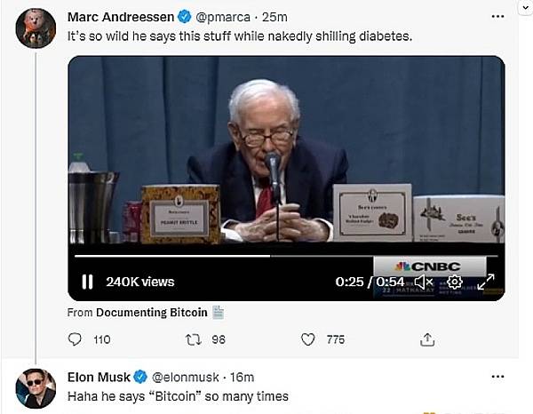Open Elon Musk's profile avatar
Image resolution: width=533 pixels, height=414 pixels.
tap(36, 387)
